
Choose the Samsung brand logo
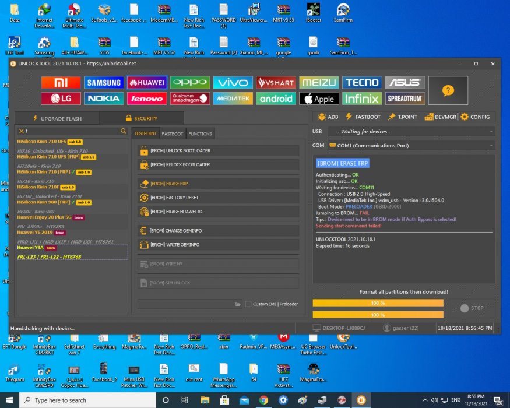[x=104, y=83]
